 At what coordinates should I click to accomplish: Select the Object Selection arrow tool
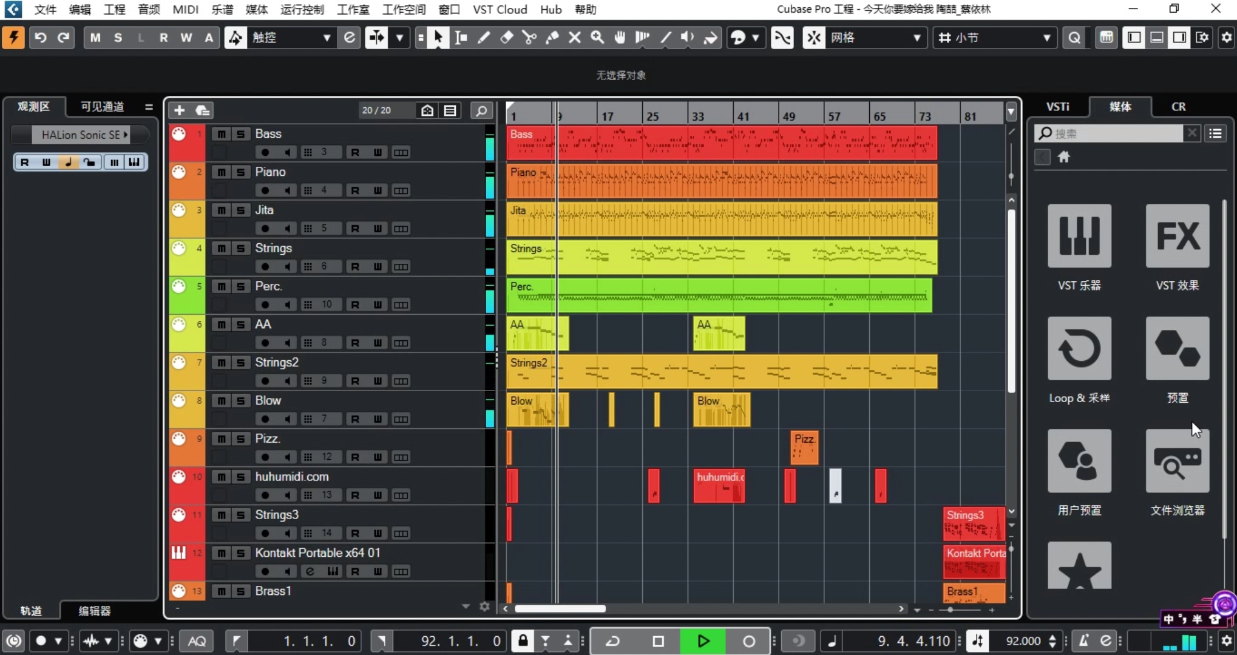point(438,38)
